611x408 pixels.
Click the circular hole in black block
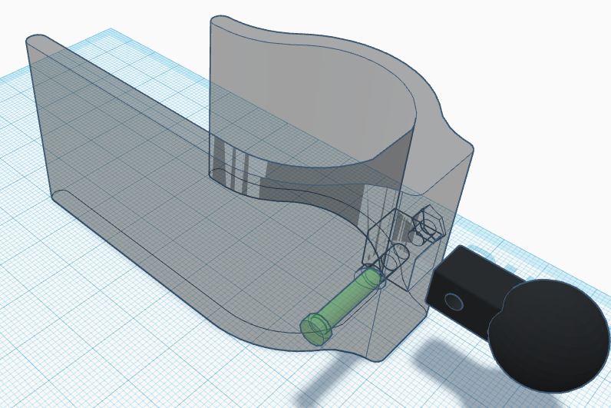click(454, 300)
